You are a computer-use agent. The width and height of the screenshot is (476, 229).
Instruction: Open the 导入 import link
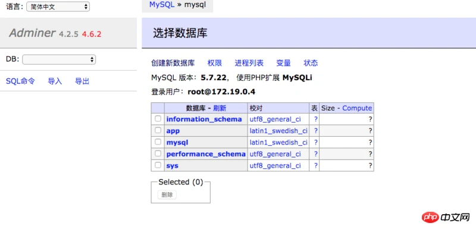(55, 81)
